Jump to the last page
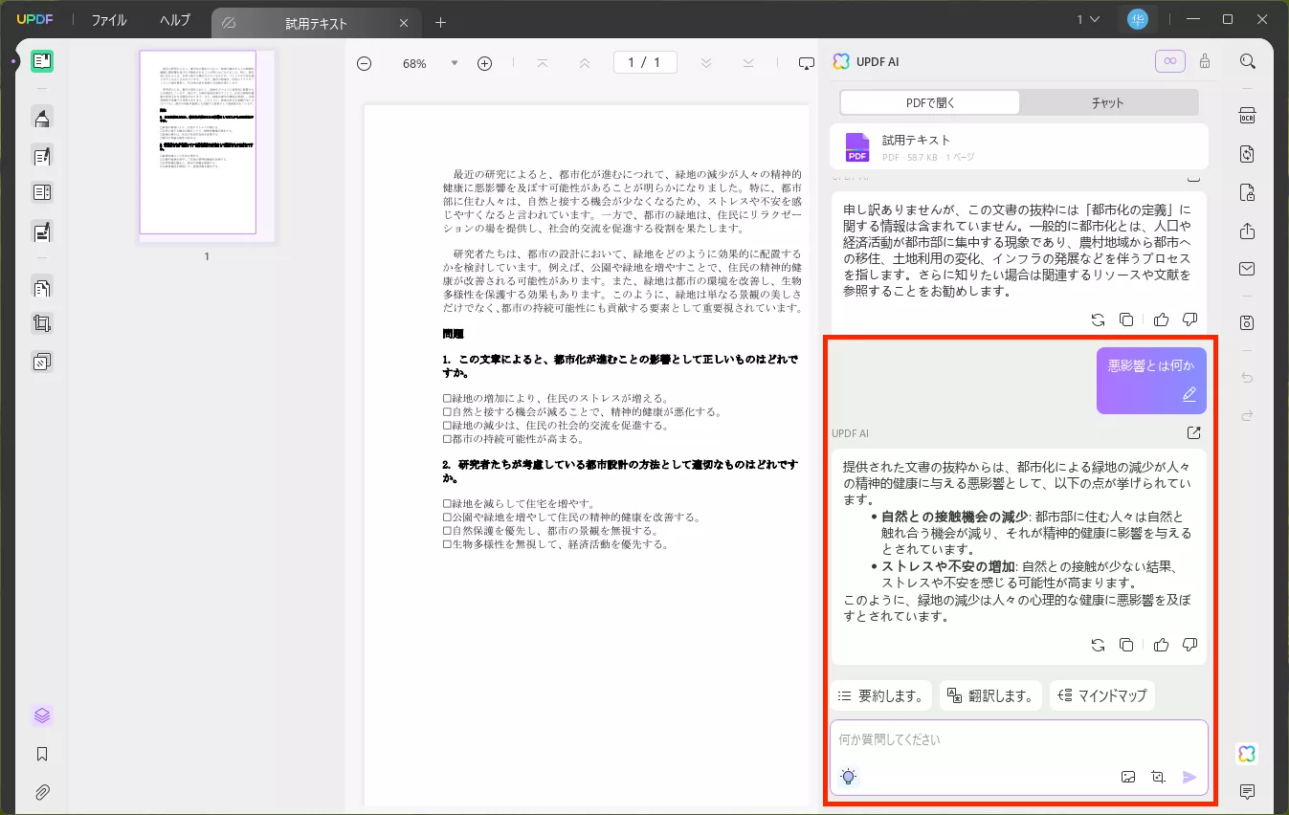 pyautogui.click(x=748, y=63)
